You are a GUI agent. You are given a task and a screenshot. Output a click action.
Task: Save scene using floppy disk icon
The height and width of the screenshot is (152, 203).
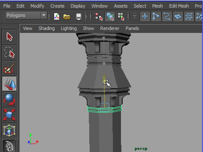click(x=79, y=16)
